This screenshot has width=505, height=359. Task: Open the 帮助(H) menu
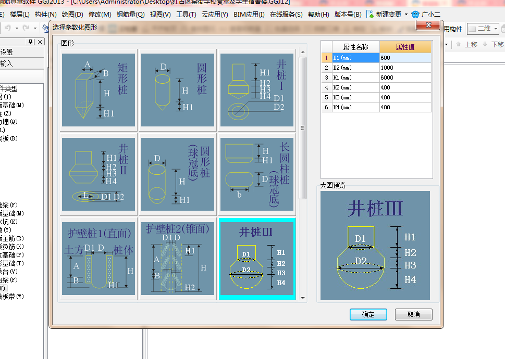[x=318, y=15]
